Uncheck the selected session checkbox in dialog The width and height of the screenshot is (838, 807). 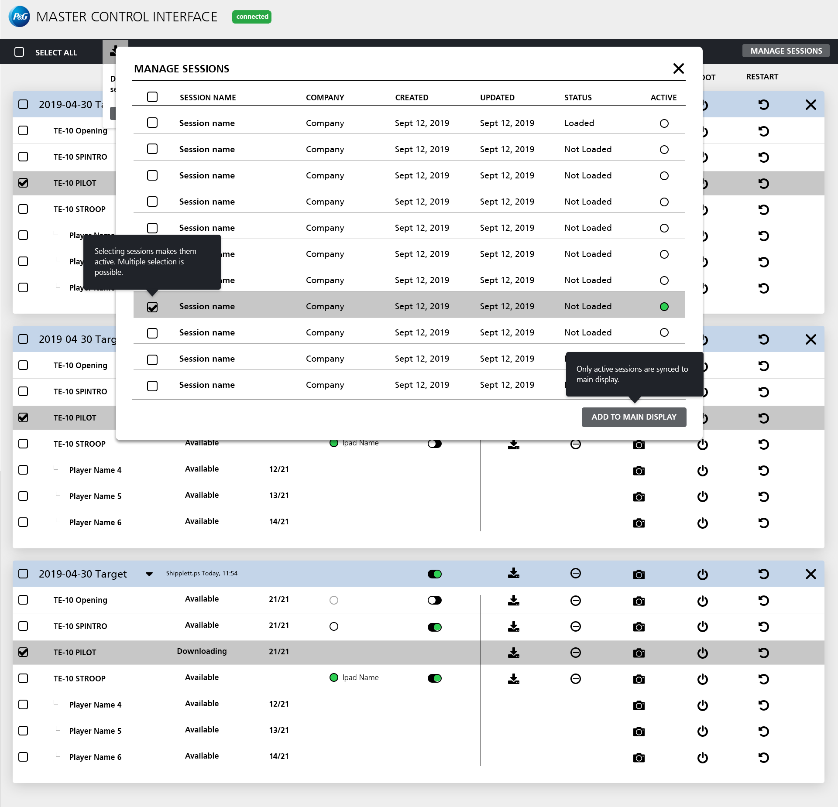[152, 307]
